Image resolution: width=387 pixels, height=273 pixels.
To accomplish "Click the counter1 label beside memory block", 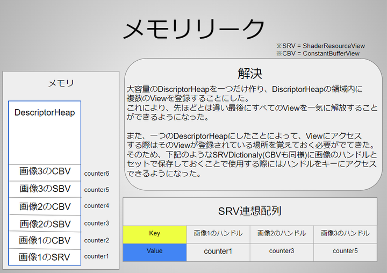I will (97, 256).
